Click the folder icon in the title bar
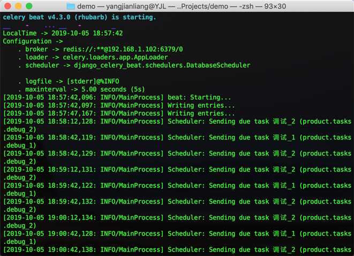Image resolution: width=354 pixels, height=256 pixels. [x=71, y=6]
